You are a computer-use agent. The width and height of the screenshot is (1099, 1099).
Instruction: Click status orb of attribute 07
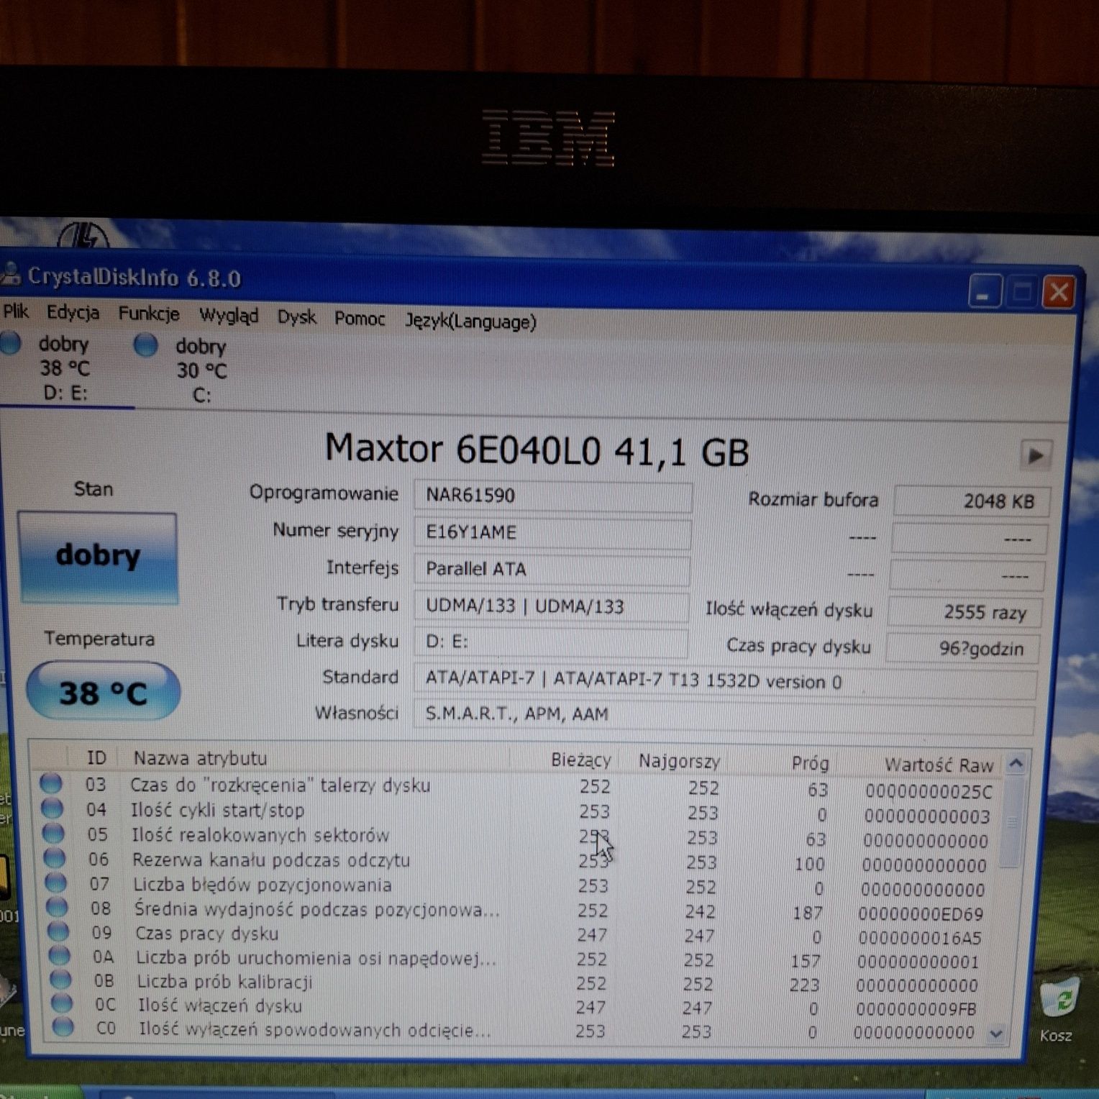pyautogui.click(x=56, y=882)
